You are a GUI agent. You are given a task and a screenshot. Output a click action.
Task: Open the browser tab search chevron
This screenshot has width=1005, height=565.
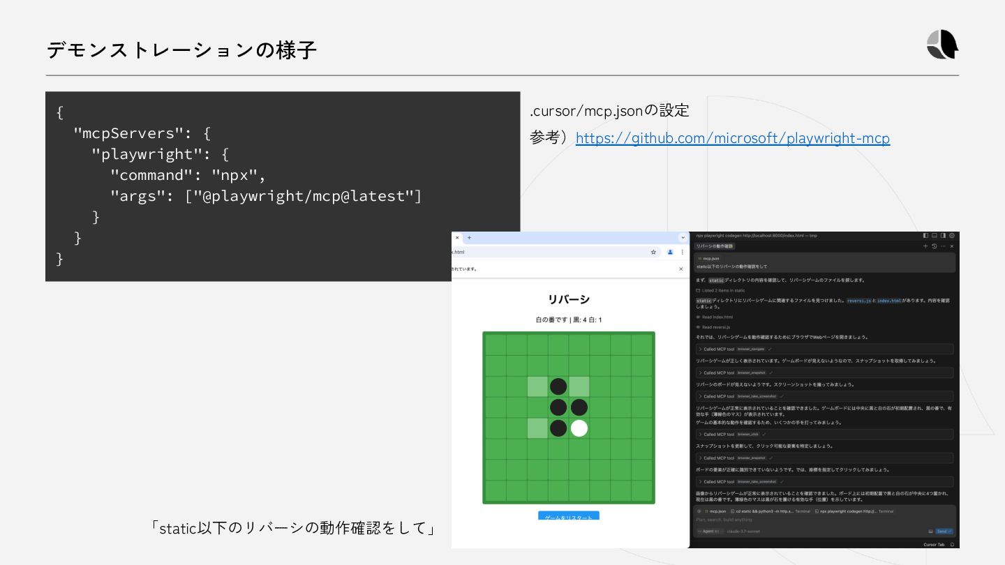[x=683, y=237]
